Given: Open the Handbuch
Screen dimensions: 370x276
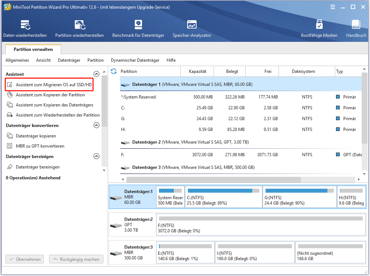Looking at the screenshot, I should tap(356, 28).
